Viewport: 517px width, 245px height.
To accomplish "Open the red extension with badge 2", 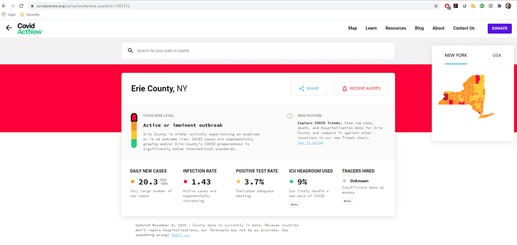I will pyautogui.click(x=447, y=6).
